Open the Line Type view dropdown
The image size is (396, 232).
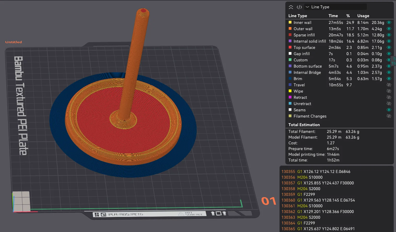pyautogui.click(x=335, y=7)
